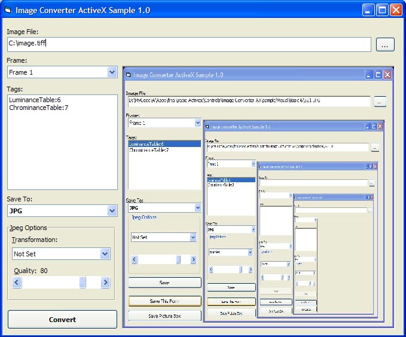Open the Not Set dropdown inside the preview image

point(193,237)
